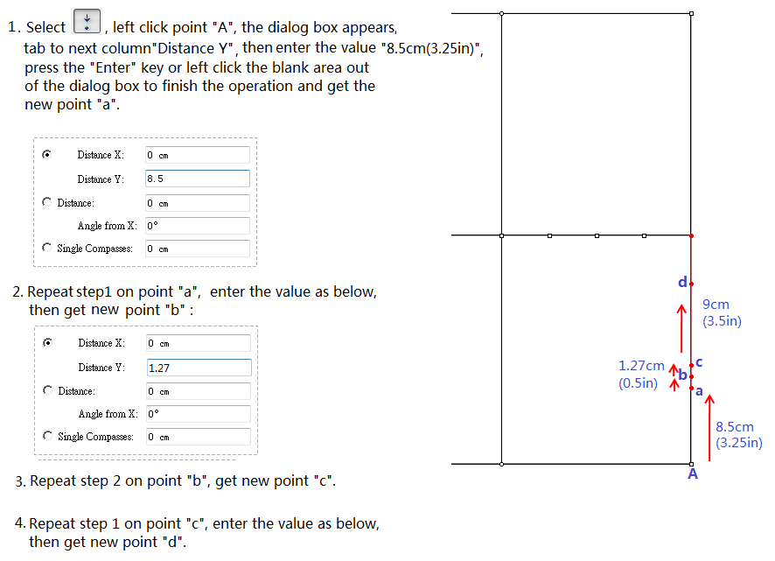Click the Distance Y field containing 1.27
Viewport: 775px width, 561px height.
198,368
